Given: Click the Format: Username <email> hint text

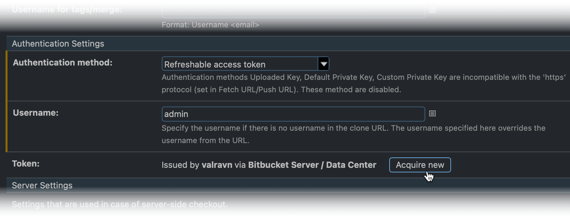Looking at the screenshot, I should pos(210,25).
